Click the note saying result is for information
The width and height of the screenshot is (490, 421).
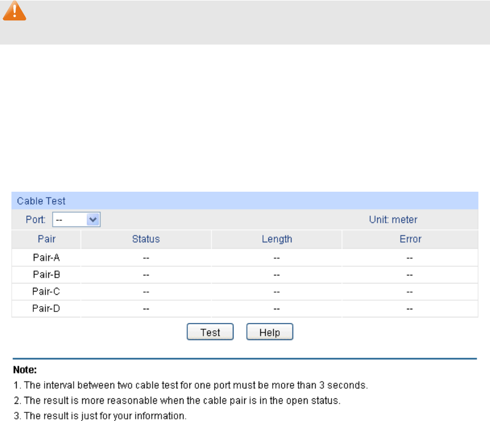[x=99, y=415]
